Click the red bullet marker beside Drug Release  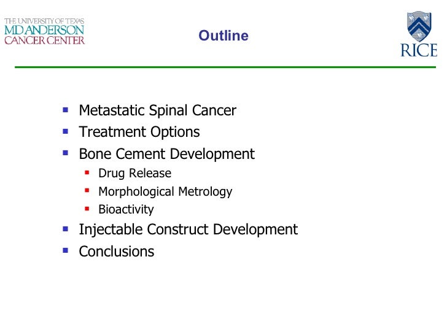coord(87,172)
